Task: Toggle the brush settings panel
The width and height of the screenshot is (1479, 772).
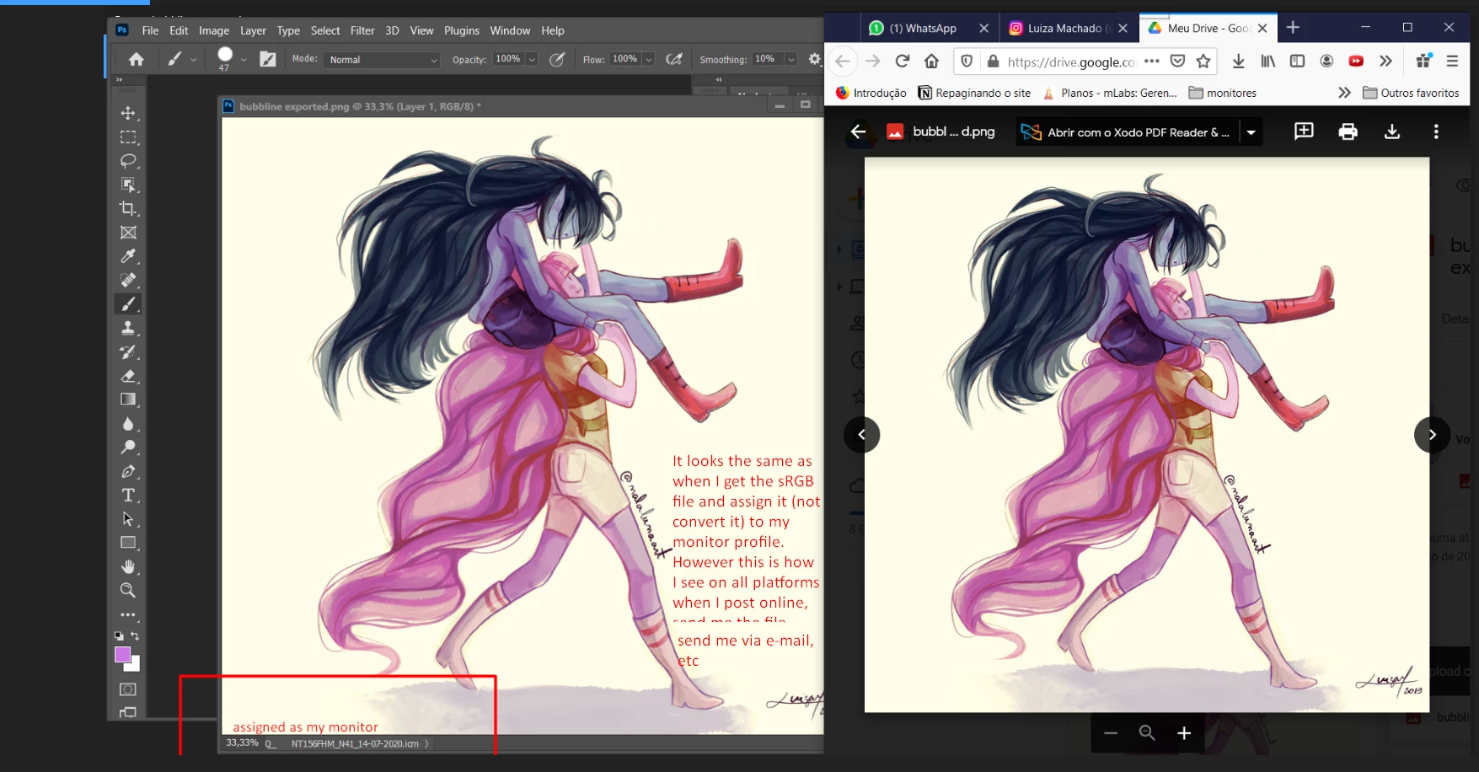Action: point(267,59)
